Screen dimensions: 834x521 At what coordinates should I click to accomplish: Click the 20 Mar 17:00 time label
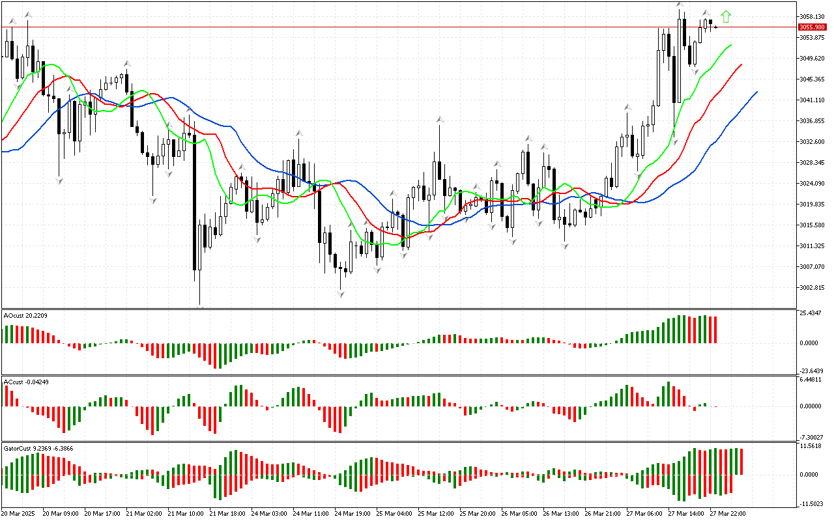click(x=103, y=514)
